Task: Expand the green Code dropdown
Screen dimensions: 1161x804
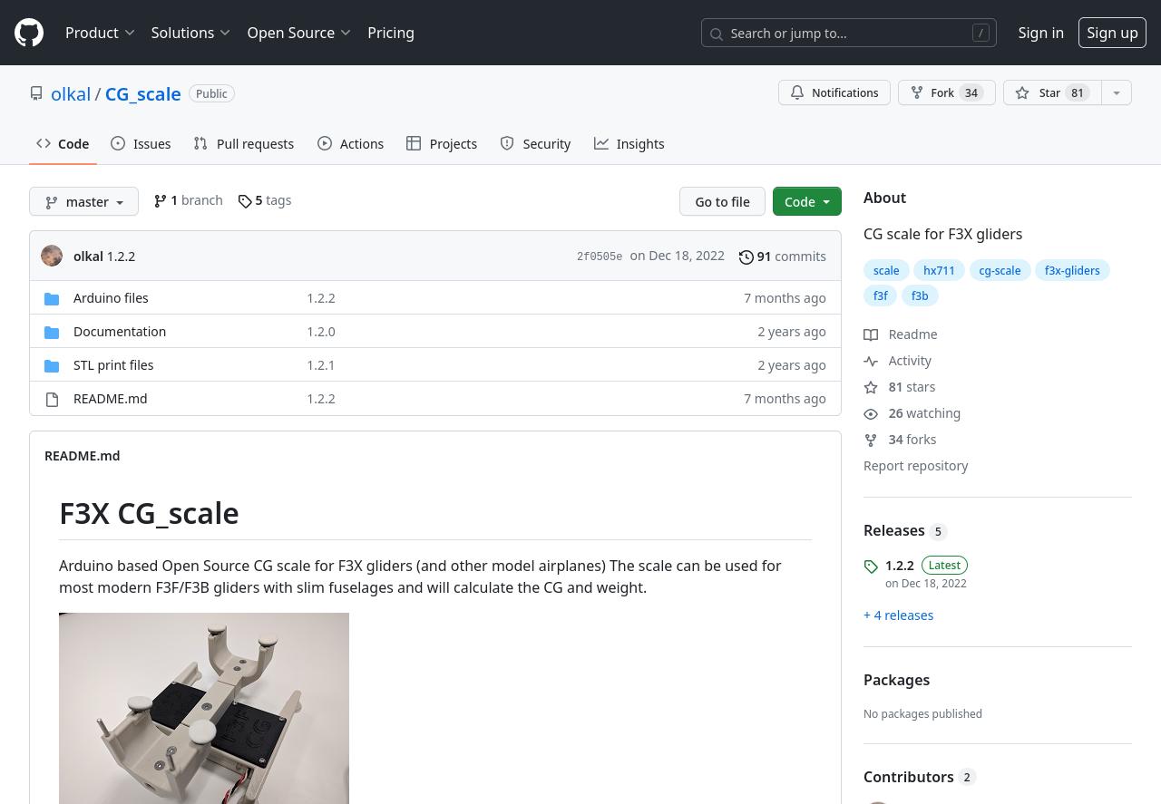Action: coord(806,201)
